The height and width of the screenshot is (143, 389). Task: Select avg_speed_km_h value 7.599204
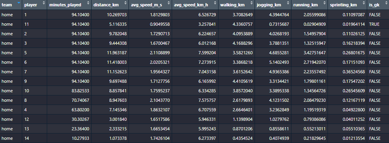[207, 53]
